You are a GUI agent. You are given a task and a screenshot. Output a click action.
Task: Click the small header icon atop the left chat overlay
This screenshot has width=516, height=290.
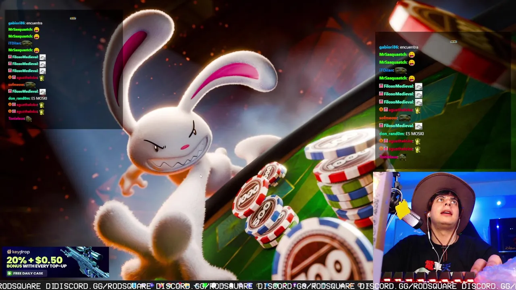click(x=73, y=18)
